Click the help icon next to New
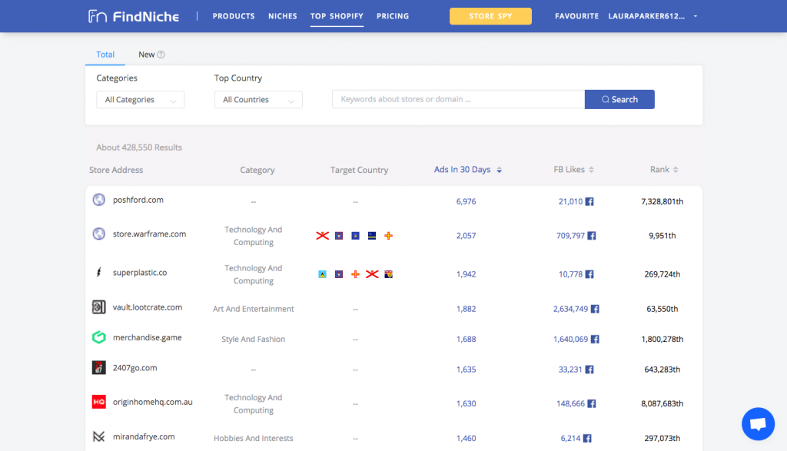Viewport: 787px width, 451px height. click(161, 55)
